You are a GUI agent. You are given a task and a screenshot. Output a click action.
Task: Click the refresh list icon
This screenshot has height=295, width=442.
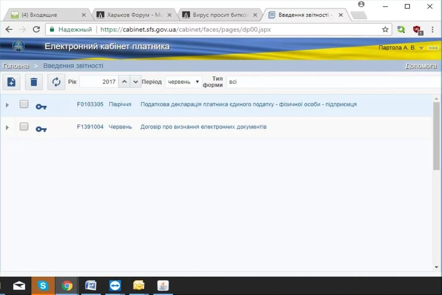[x=57, y=82]
